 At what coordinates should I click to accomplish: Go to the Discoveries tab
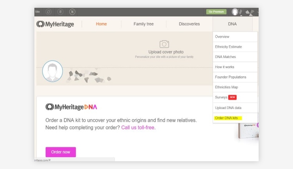click(189, 24)
